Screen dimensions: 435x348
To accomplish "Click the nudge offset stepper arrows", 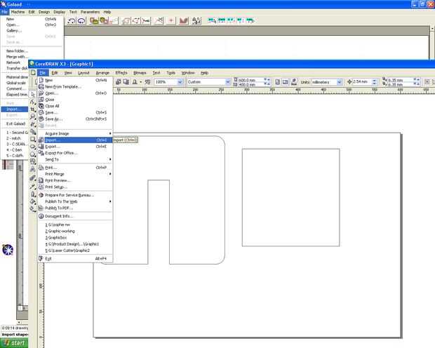I will [374, 82].
